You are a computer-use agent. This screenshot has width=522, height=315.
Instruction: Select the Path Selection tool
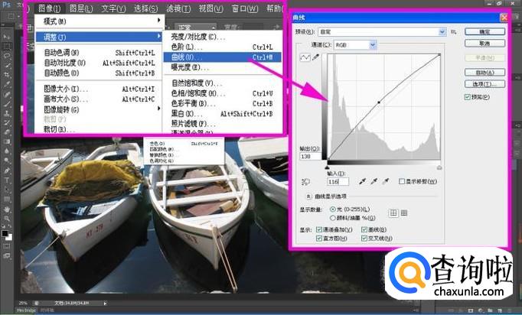coord(7,190)
